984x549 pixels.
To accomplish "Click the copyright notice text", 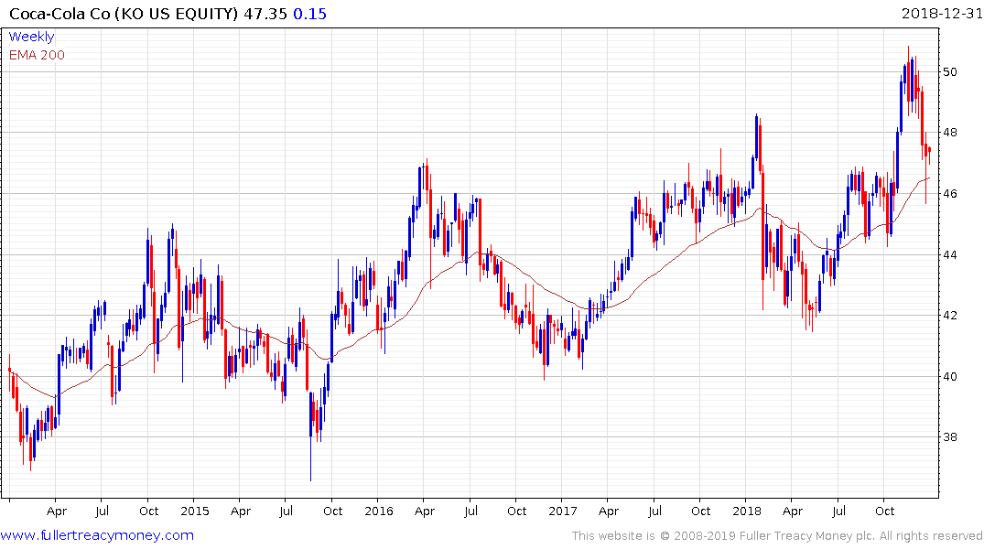I will tap(777, 536).
